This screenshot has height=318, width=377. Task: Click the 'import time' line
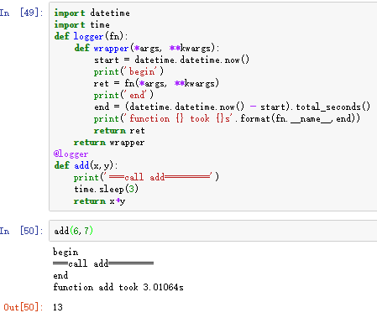(81, 24)
